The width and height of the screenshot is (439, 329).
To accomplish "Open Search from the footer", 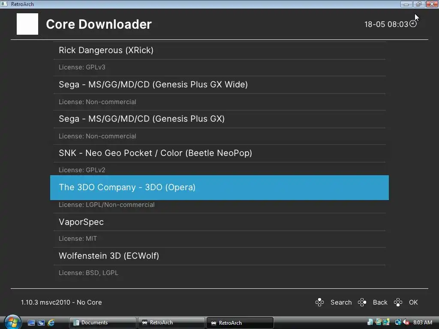I will (341, 302).
